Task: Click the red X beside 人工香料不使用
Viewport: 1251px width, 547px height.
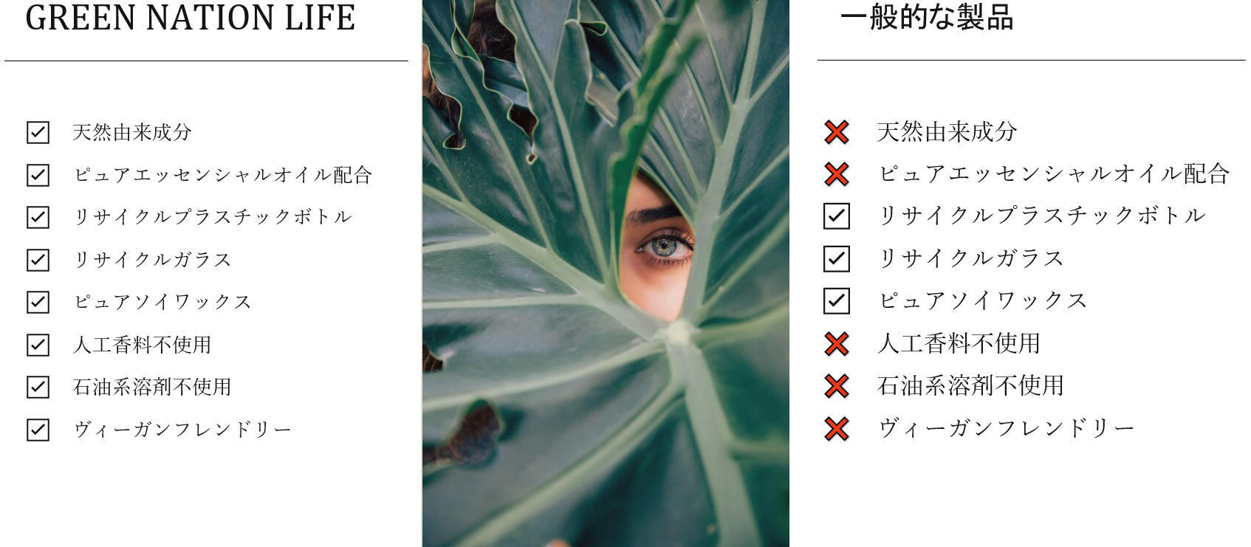Action: click(837, 343)
